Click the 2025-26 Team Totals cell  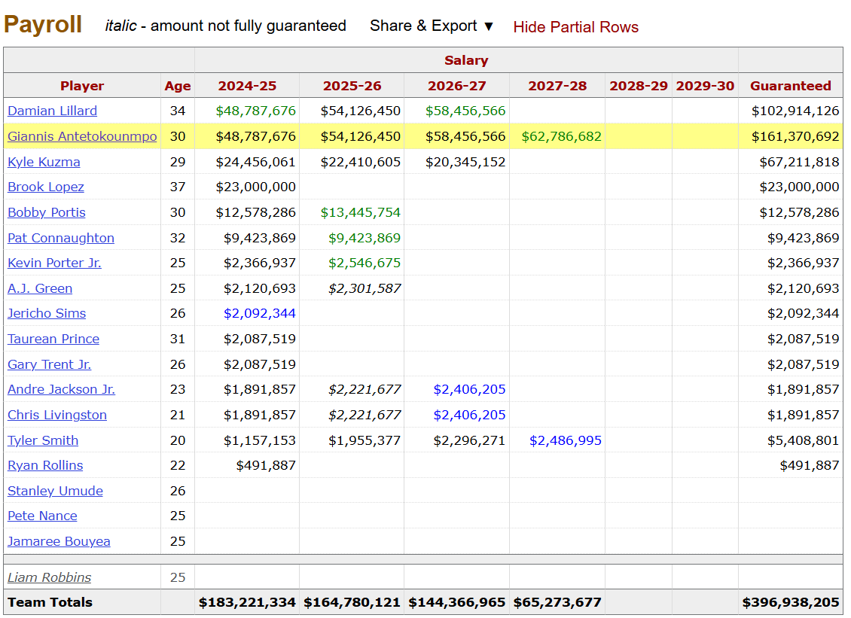[352, 602]
